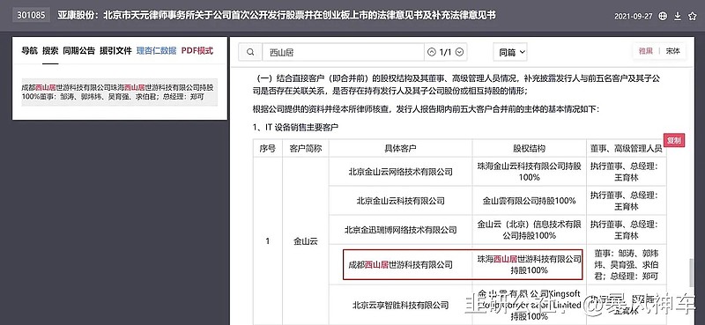This screenshot has width=705, height=325.
Task: Open the 同期公告 tab
Action: coord(79,51)
